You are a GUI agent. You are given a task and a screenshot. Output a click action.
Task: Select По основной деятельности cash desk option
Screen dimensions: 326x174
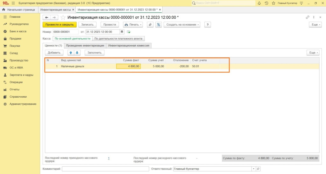click(73, 39)
